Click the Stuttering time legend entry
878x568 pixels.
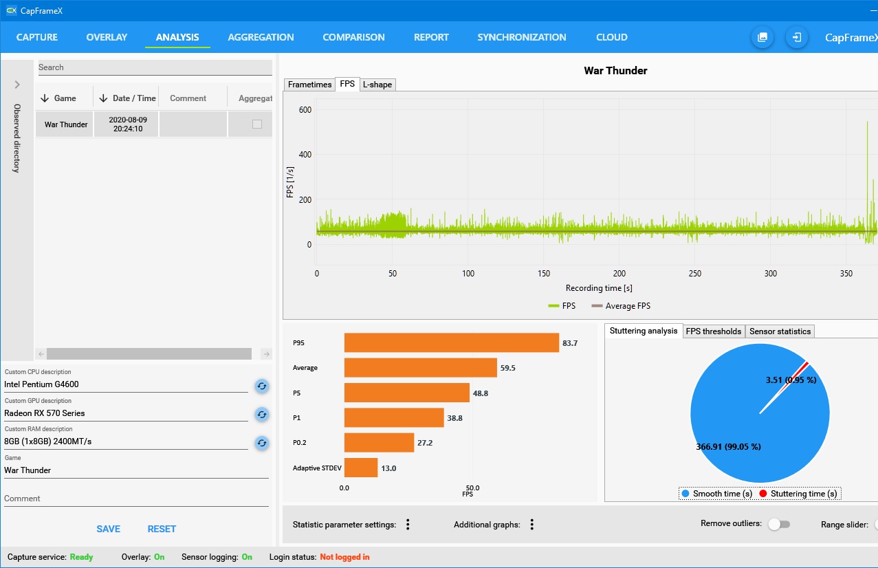(x=798, y=494)
